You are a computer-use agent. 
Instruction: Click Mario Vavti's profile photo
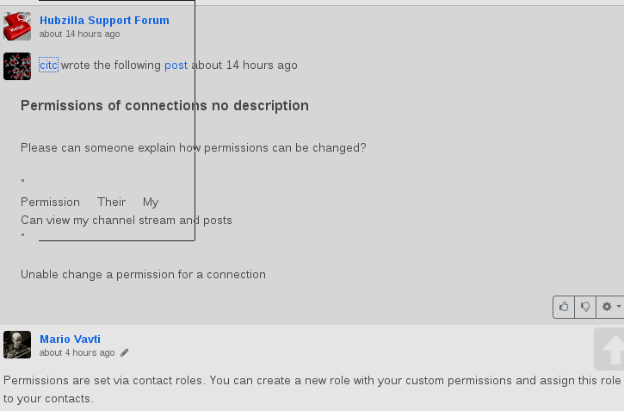[x=17, y=345]
